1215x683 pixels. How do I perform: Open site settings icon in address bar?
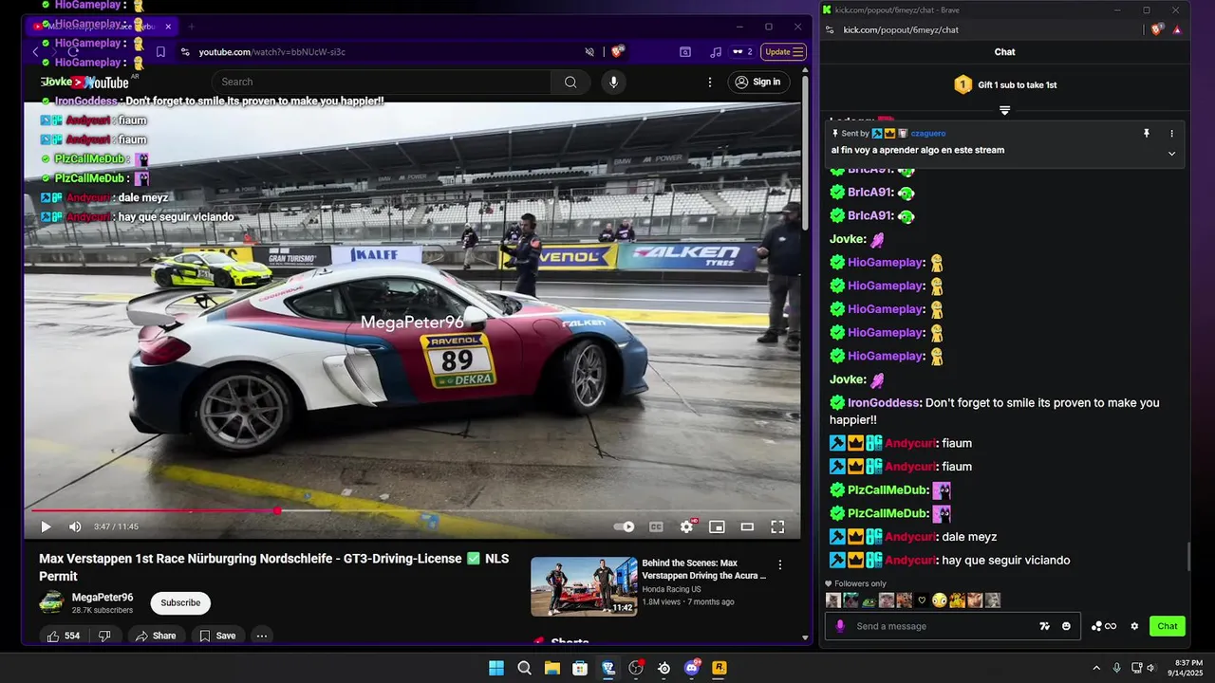click(x=185, y=52)
